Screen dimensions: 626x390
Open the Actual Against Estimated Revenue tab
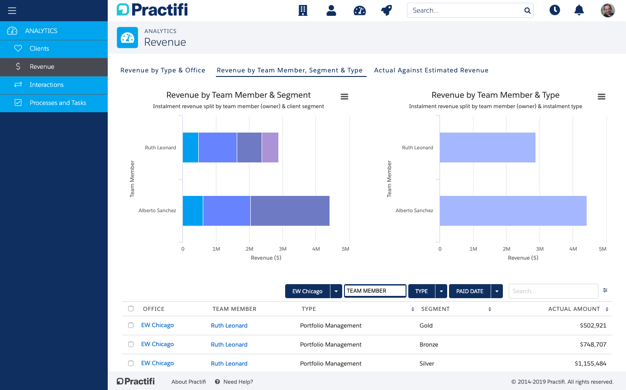tap(431, 70)
